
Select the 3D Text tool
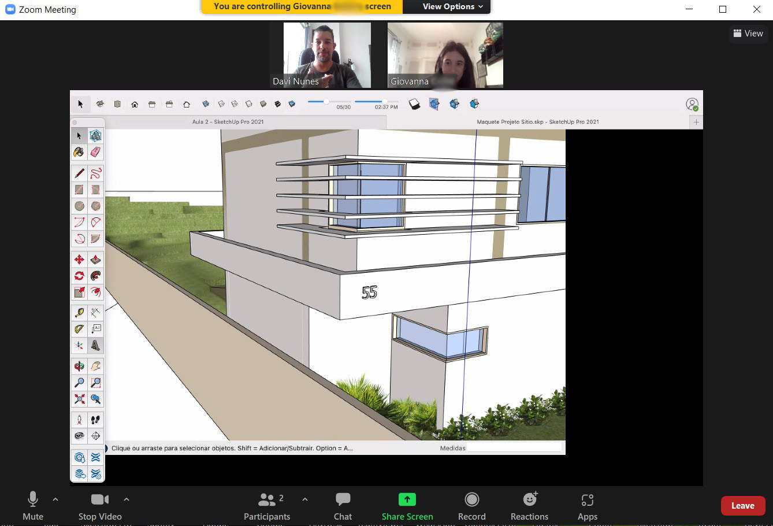click(95, 345)
